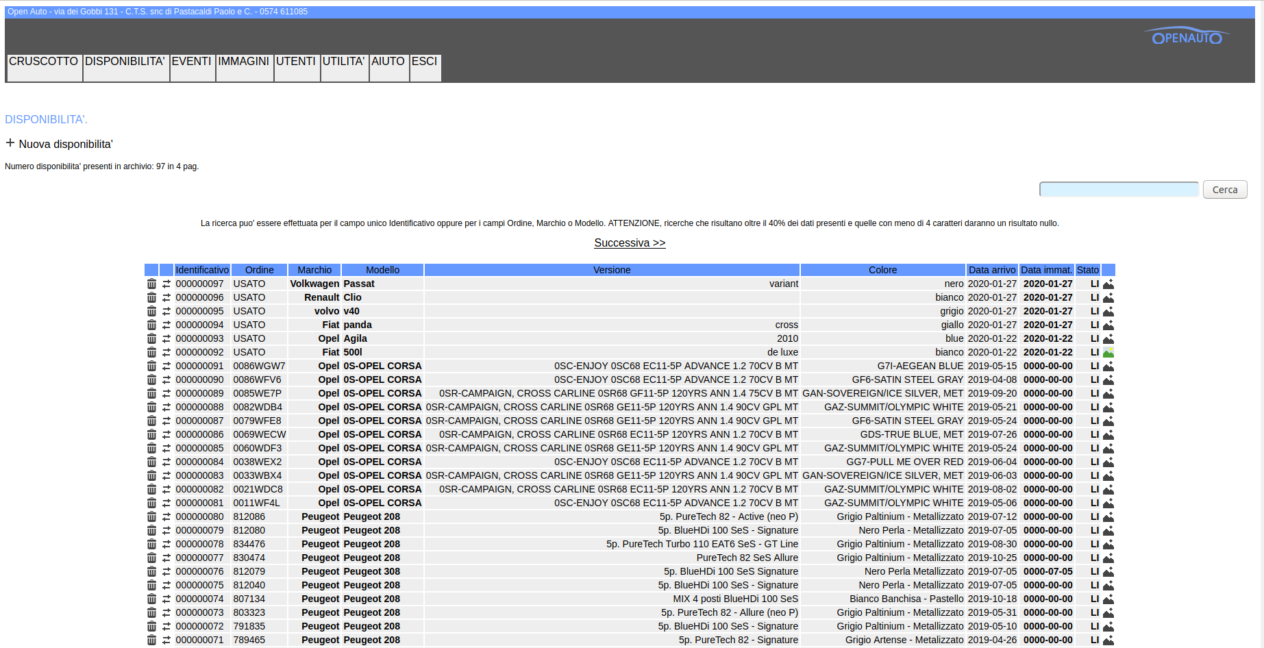This screenshot has width=1264, height=648.
Task: Click the Ordine column header
Action: [x=260, y=270]
